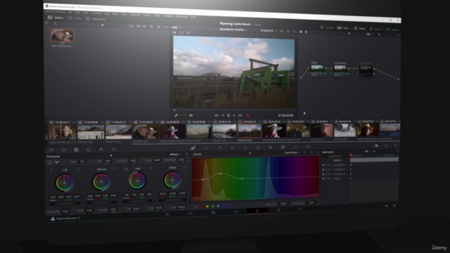Screen dimensions: 450x253
Task: Expand Corrector 1 keyframe track
Action: 332,165
